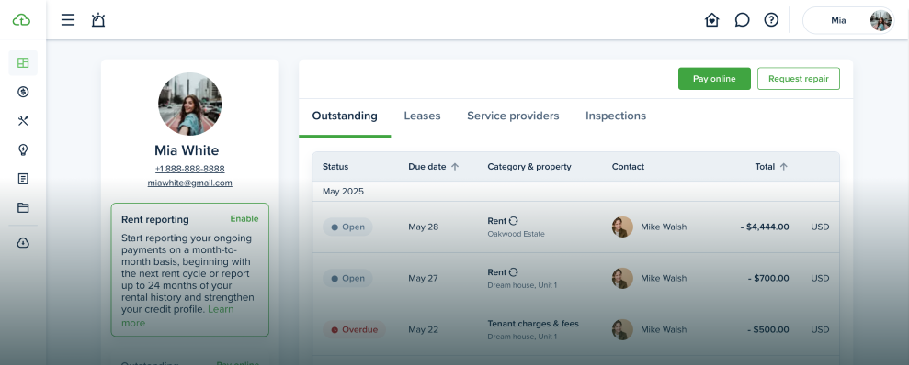Click the - $700.00 amount

point(768,278)
